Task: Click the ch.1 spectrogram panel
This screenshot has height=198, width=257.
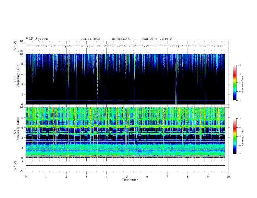Action: tap(125, 79)
